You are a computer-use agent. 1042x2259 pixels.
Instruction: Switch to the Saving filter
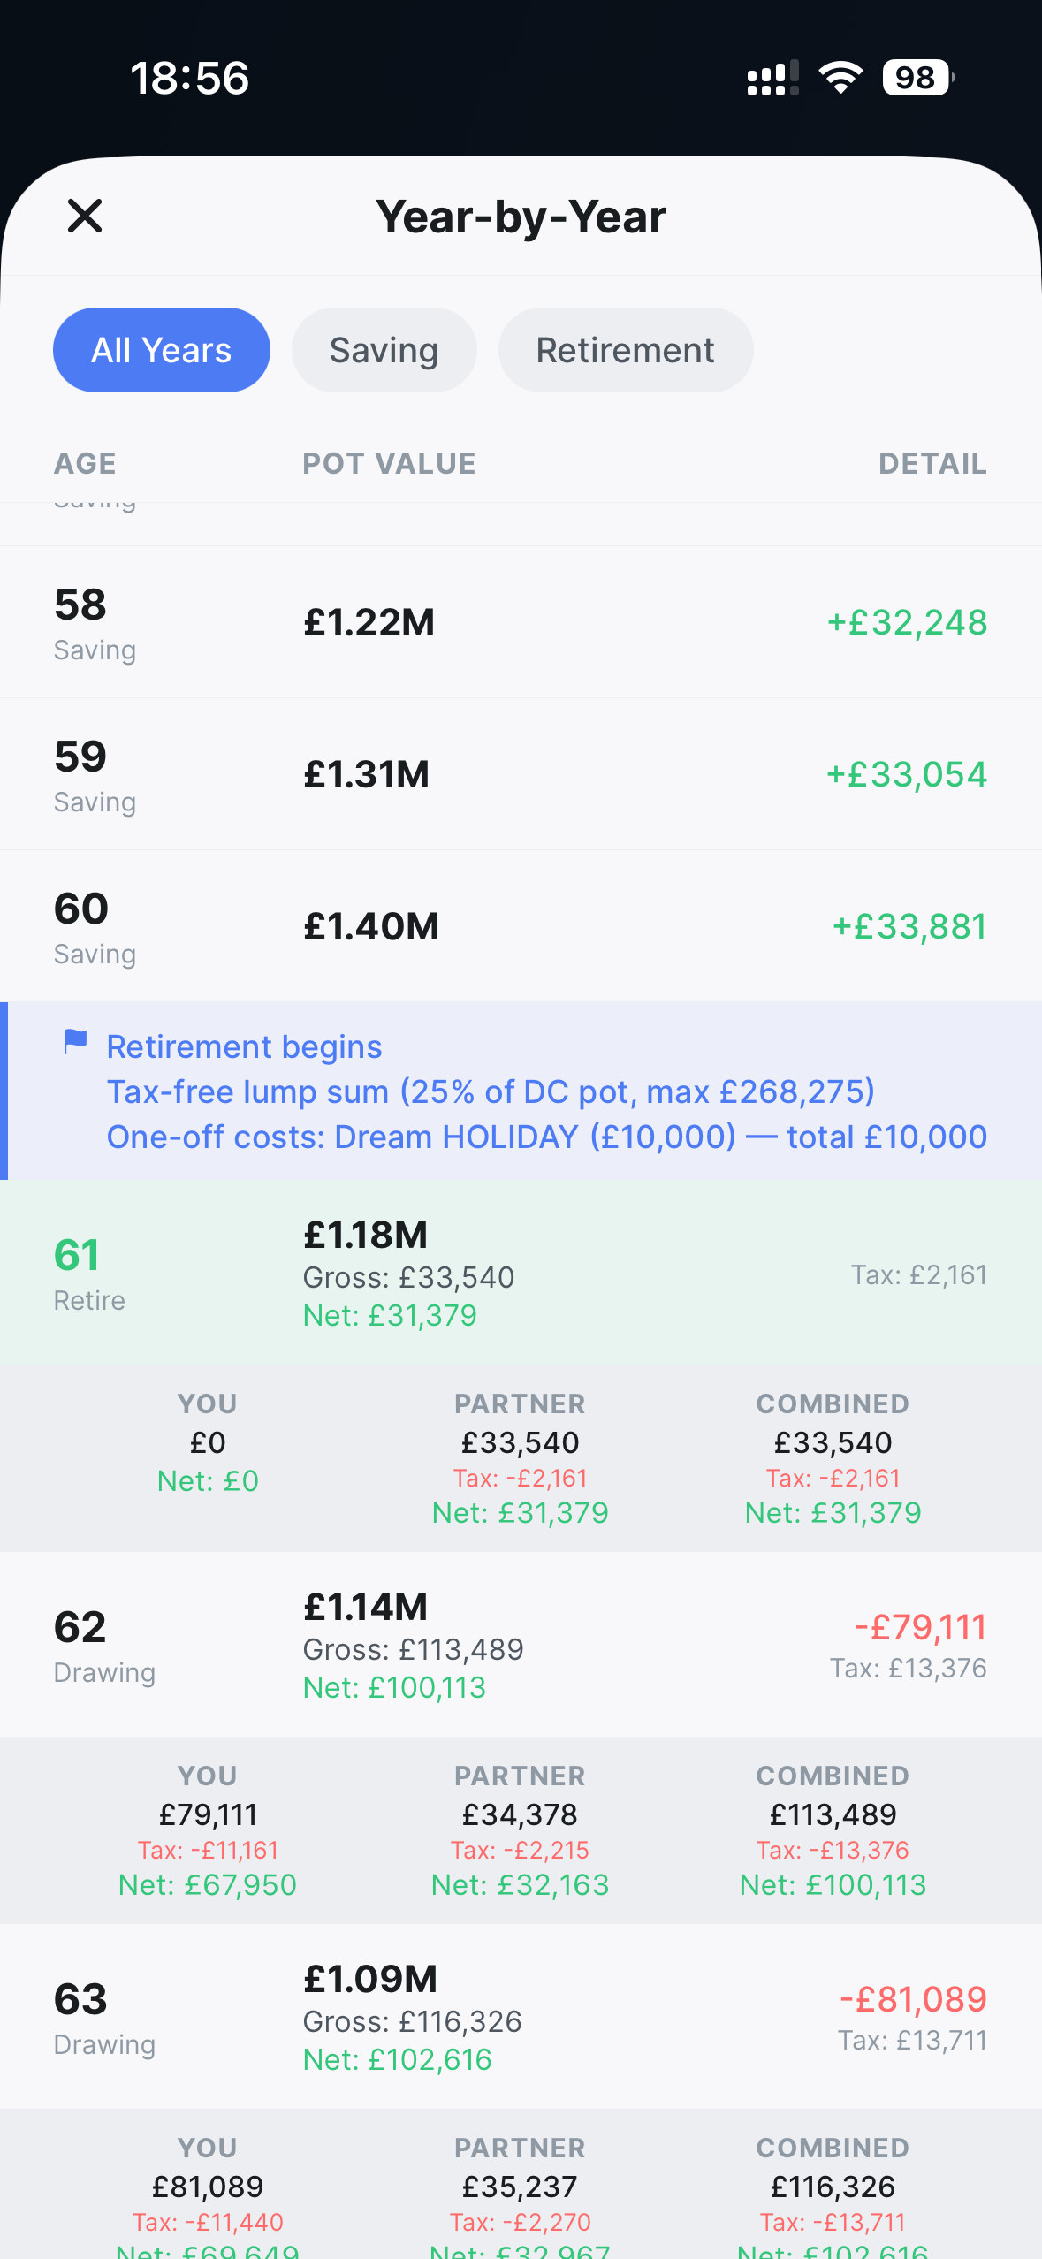pyautogui.click(x=384, y=350)
